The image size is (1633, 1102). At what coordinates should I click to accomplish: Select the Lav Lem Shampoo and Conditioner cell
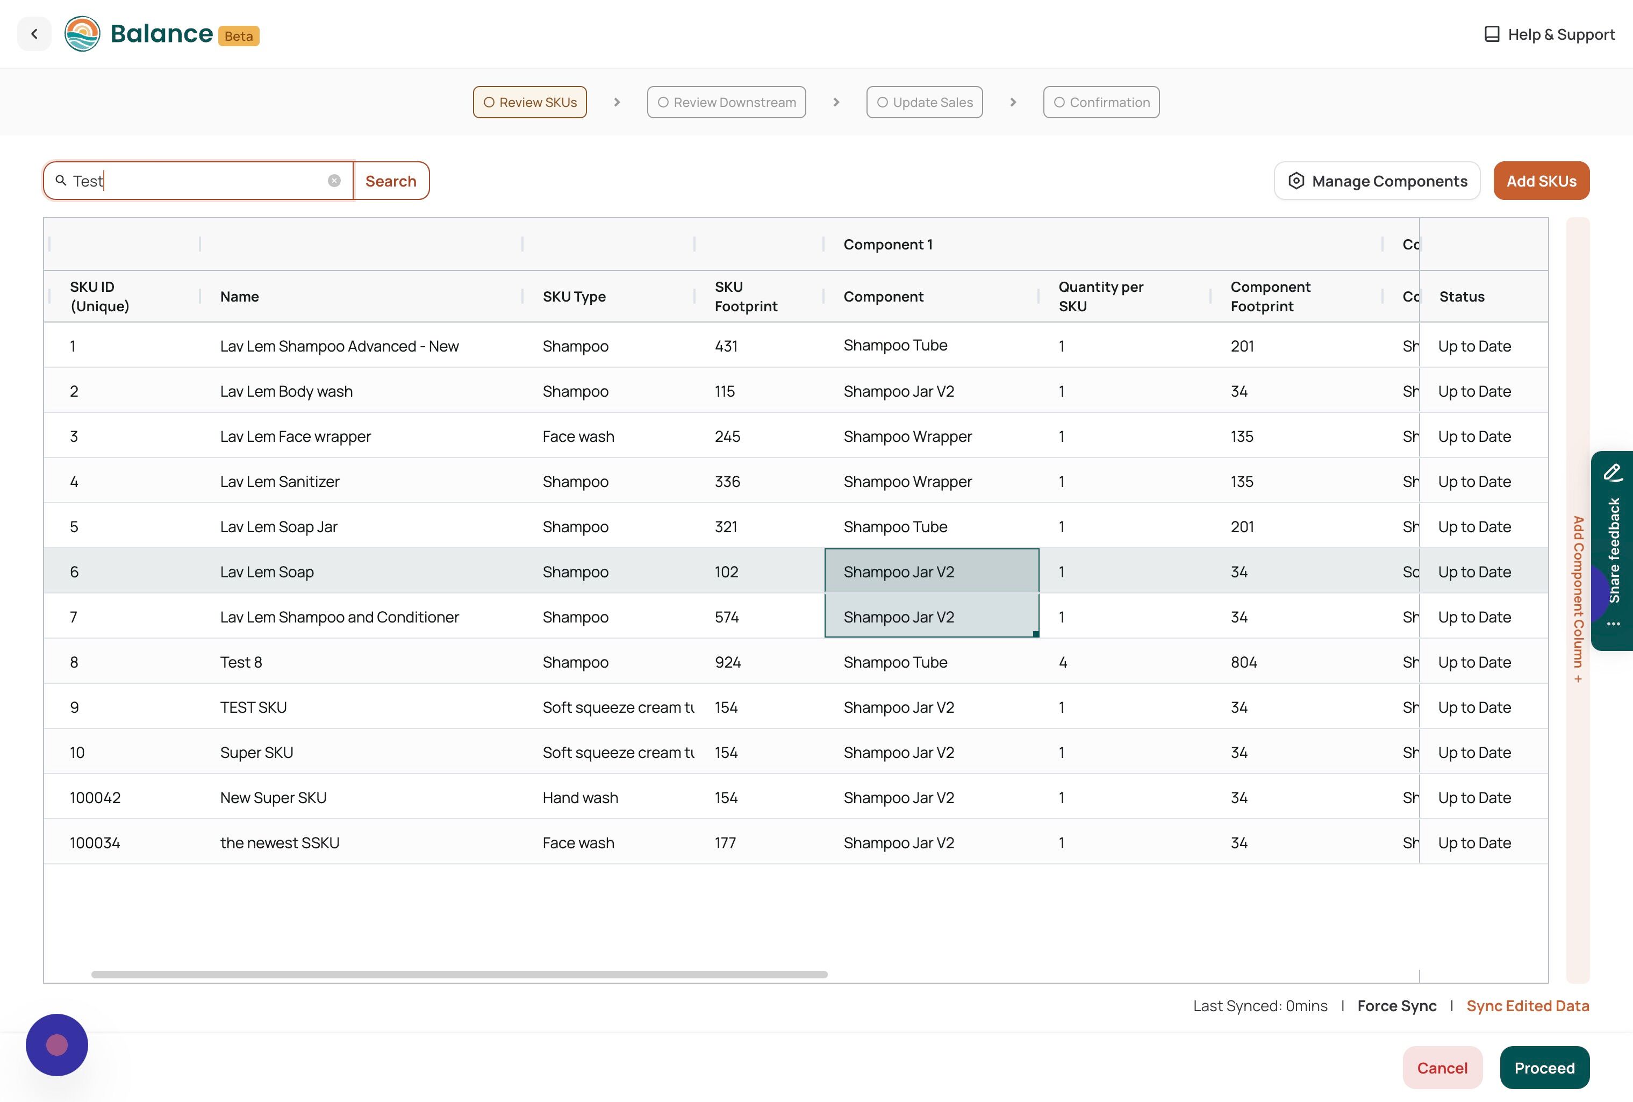click(x=361, y=617)
